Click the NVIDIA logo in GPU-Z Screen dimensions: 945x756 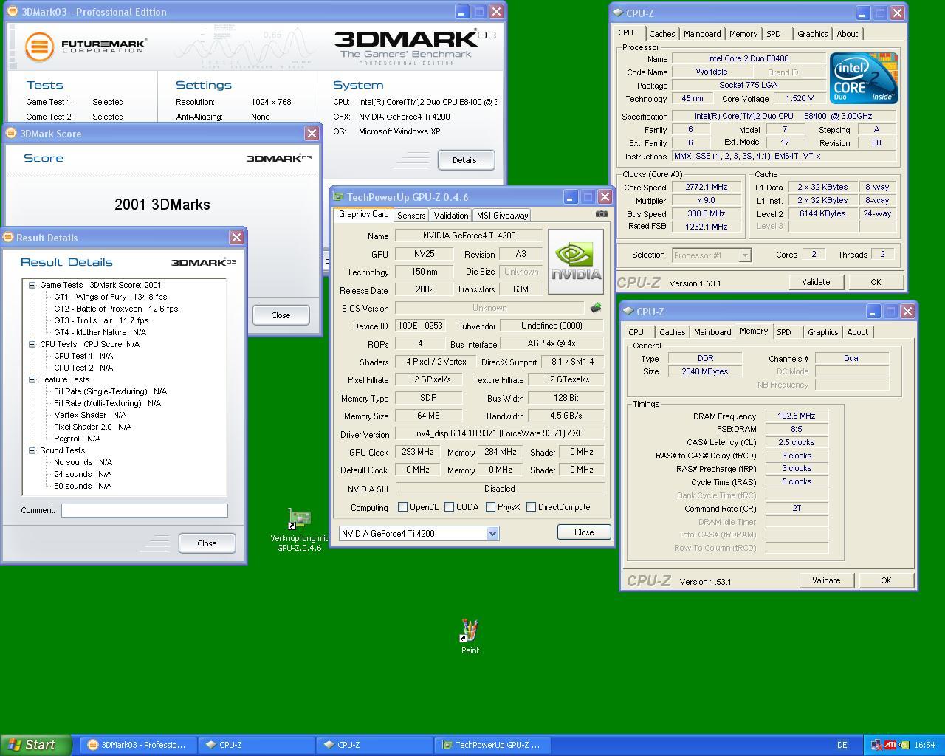[x=575, y=261]
